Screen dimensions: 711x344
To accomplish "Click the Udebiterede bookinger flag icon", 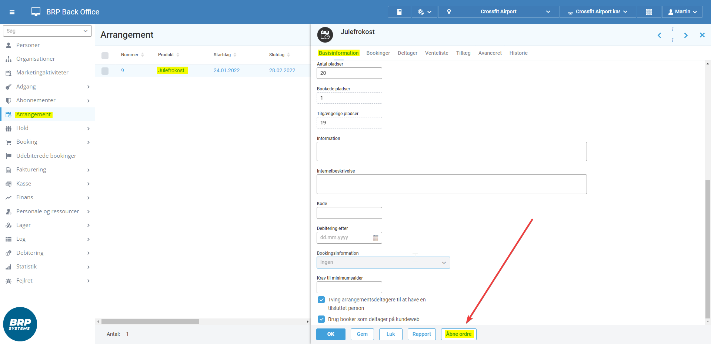I will [9, 156].
